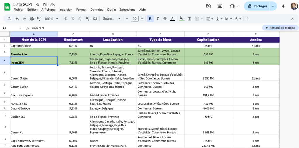Screen dimensions: 299x148
Task: Click Résume ce tableau button
Action: coord(280,28)
